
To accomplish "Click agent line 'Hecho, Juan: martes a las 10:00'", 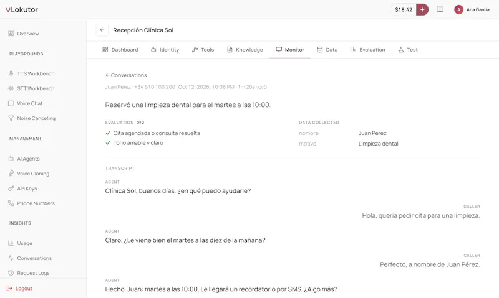I will coord(221,289).
